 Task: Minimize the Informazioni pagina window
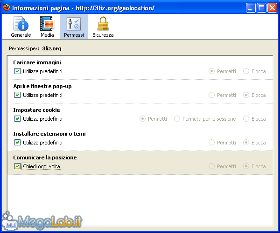pos(251,7)
